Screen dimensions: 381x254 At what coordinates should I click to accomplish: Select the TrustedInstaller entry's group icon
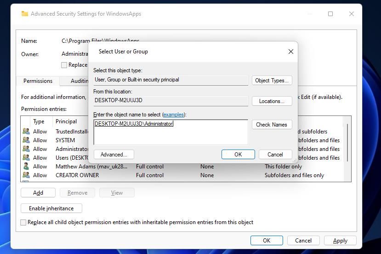[26, 131]
